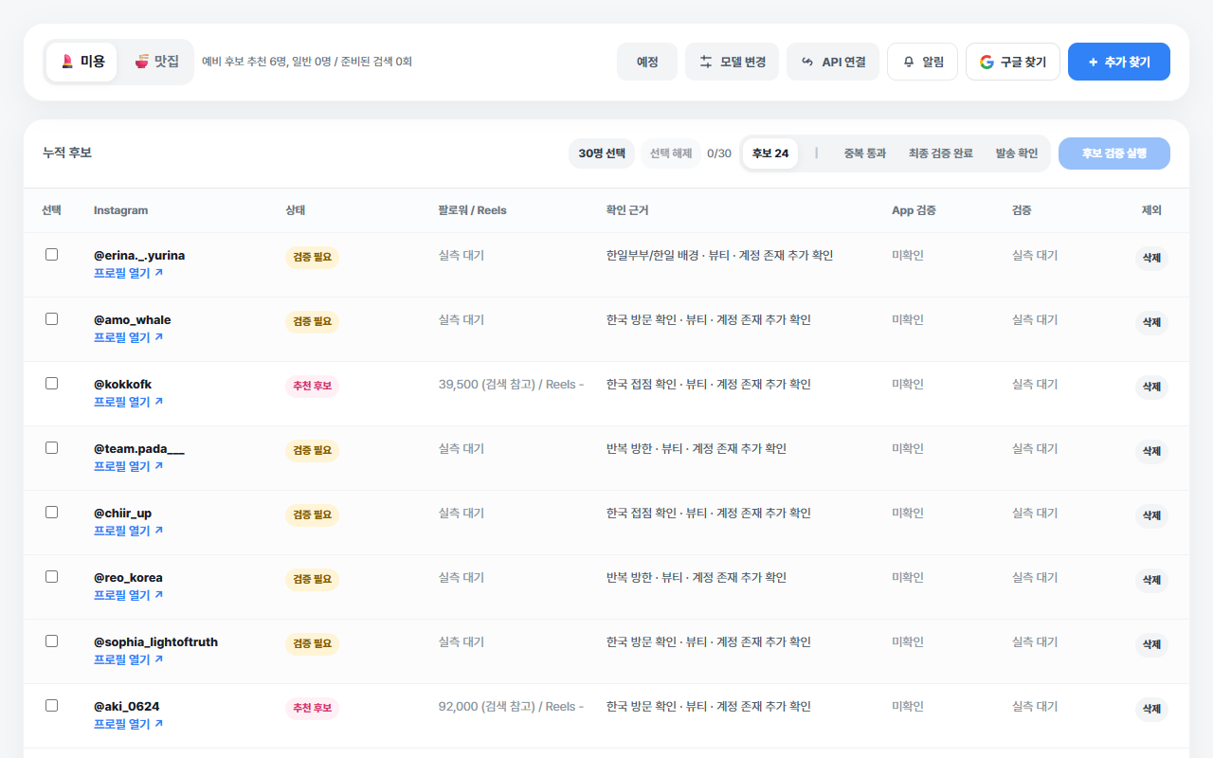1213x758 pixels.
Task: Tick the checkbox for @reo_korea
Action: [52, 576]
